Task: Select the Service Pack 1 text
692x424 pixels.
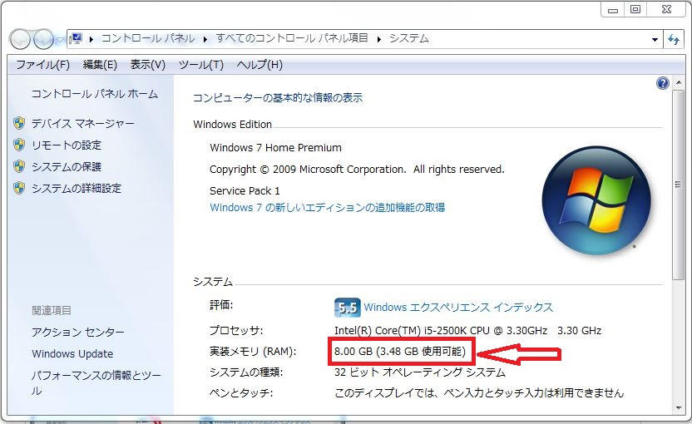Action: coord(245,190)
